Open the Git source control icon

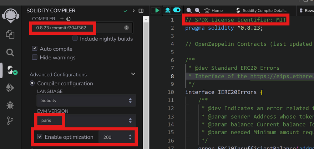click(10, 121)
